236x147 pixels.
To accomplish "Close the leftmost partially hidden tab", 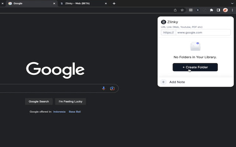I will pos(3,3).
